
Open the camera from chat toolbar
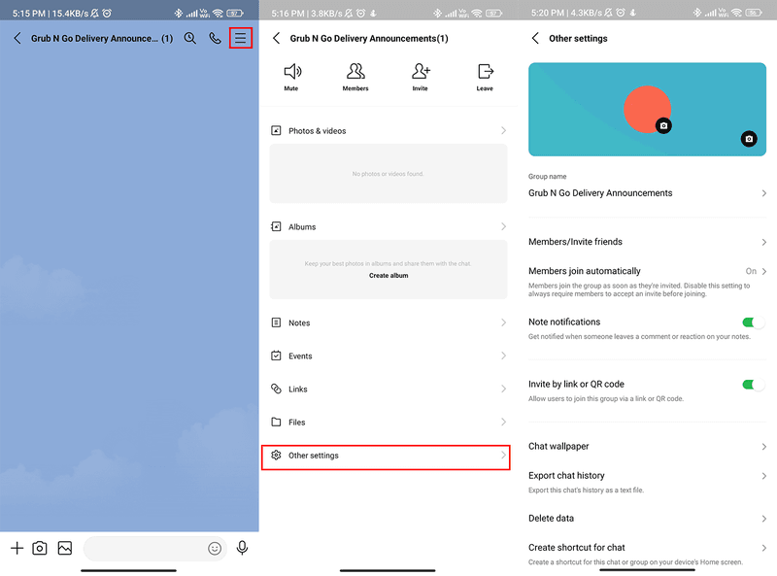[40, 548]
